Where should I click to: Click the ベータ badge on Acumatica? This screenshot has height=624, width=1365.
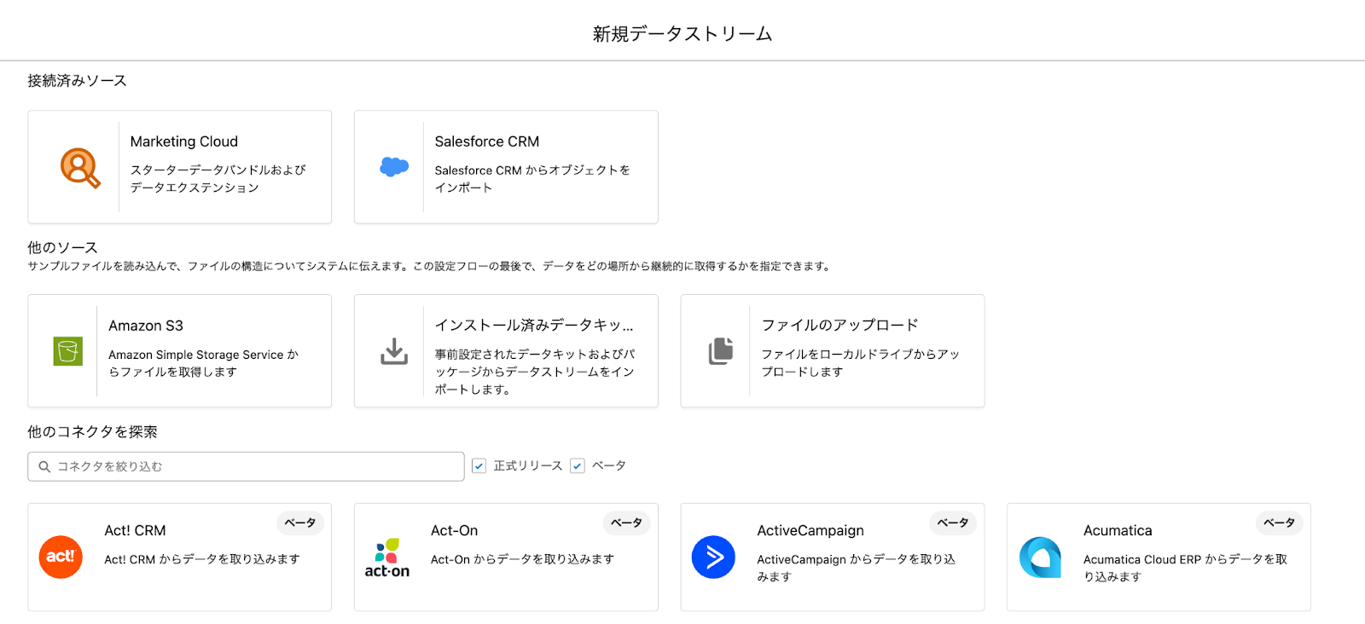pyautogui.click(x=1279, y=523)
